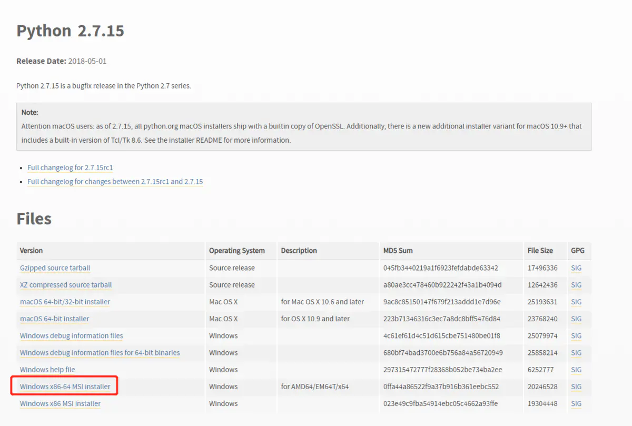This screenshot has width=632, height=426.
Task: Click file size 20246528
Action: [x=542, y=387]
